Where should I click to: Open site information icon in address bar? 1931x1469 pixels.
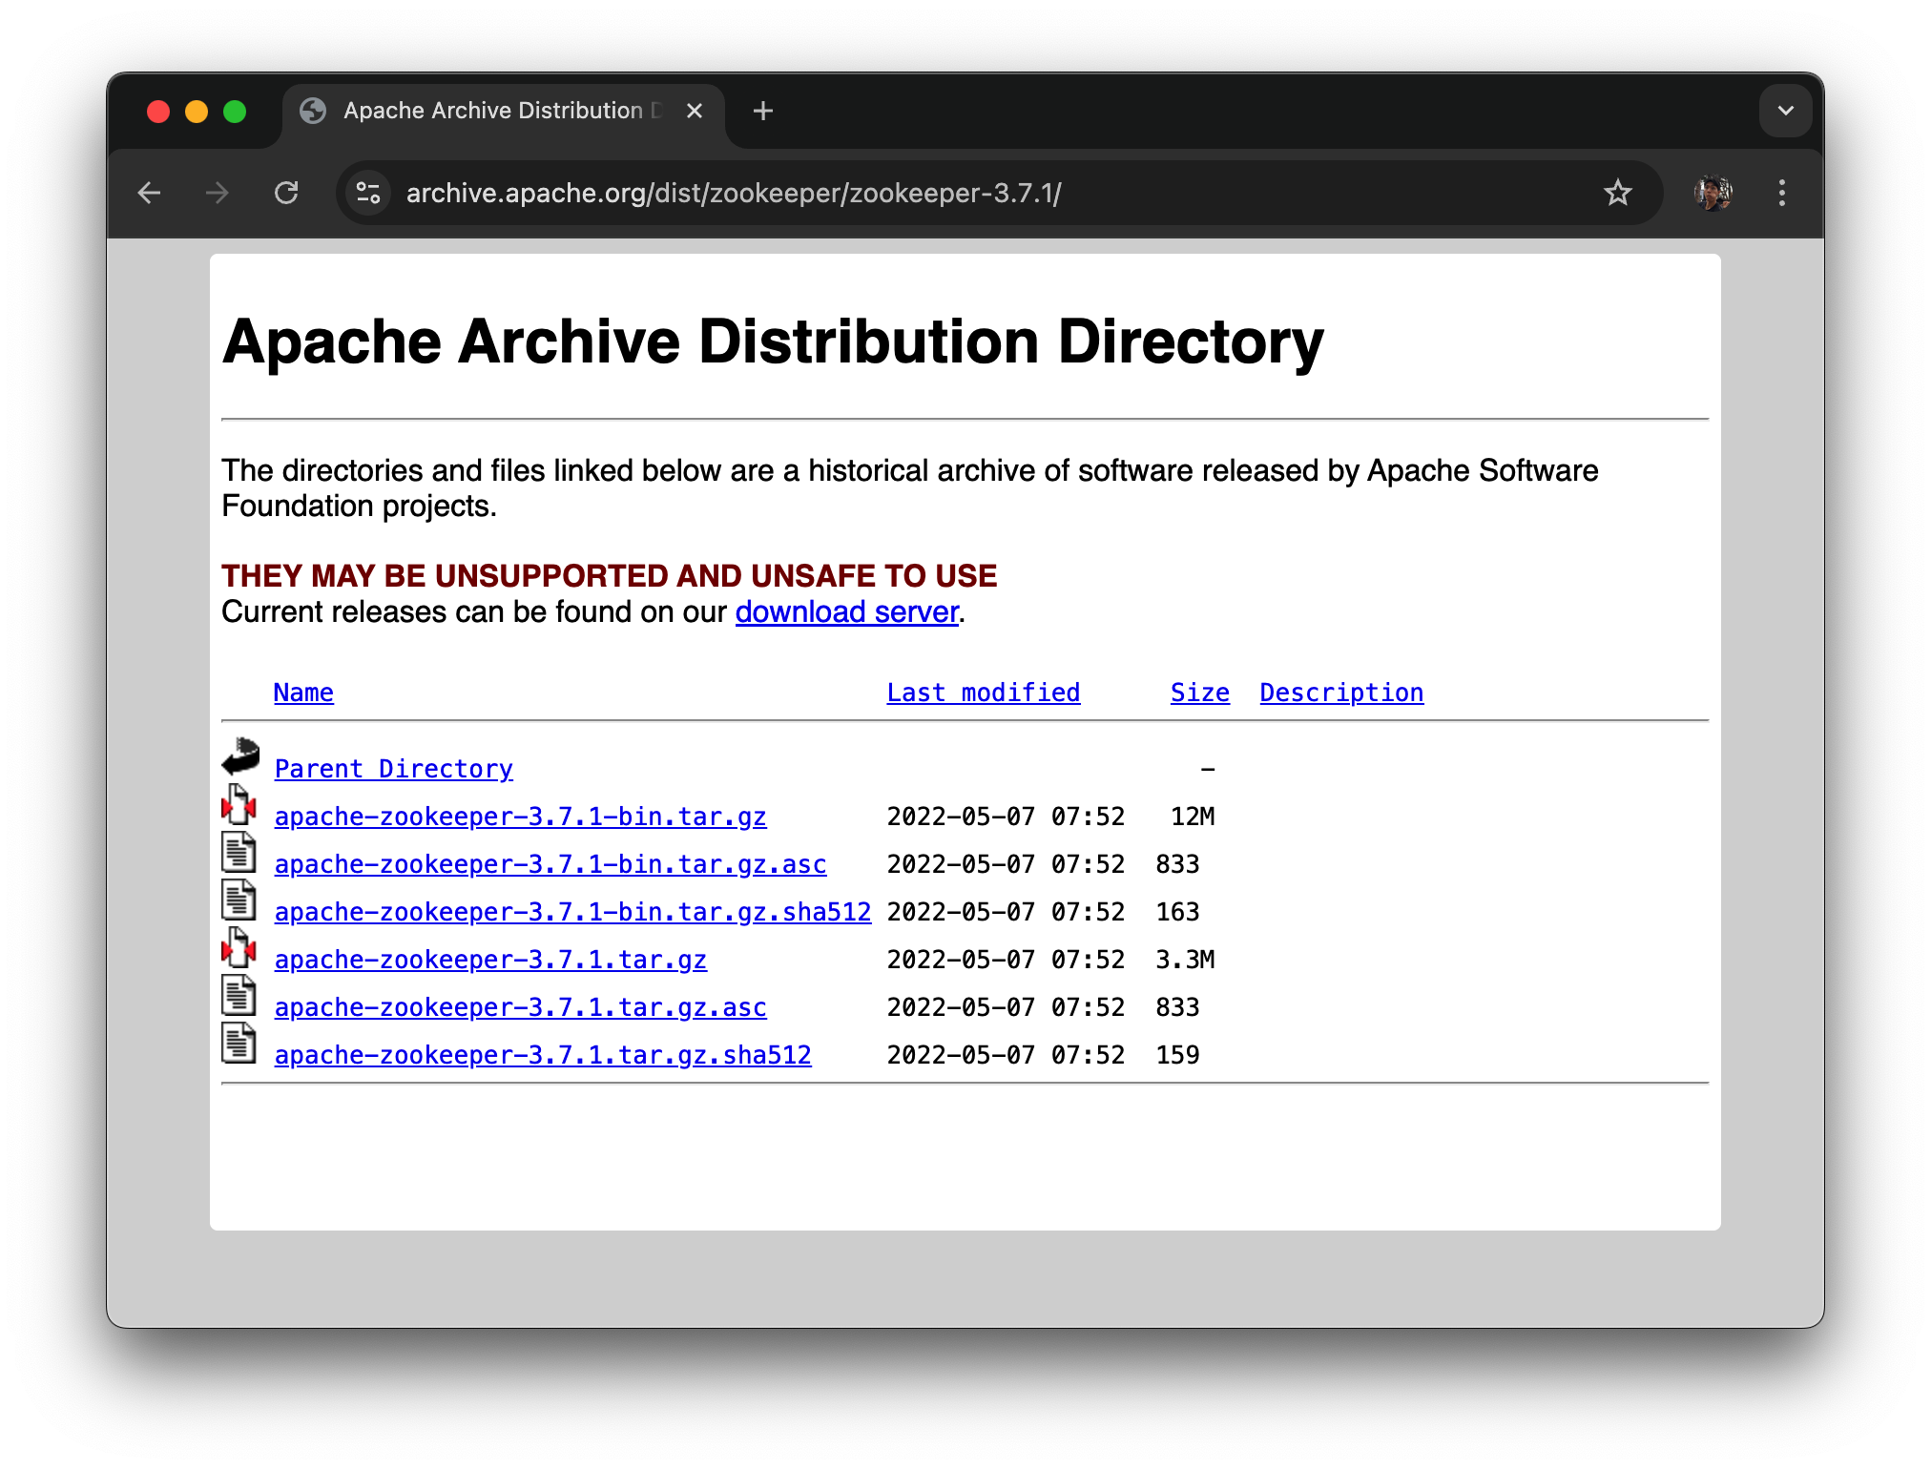(x=368, y=194)
